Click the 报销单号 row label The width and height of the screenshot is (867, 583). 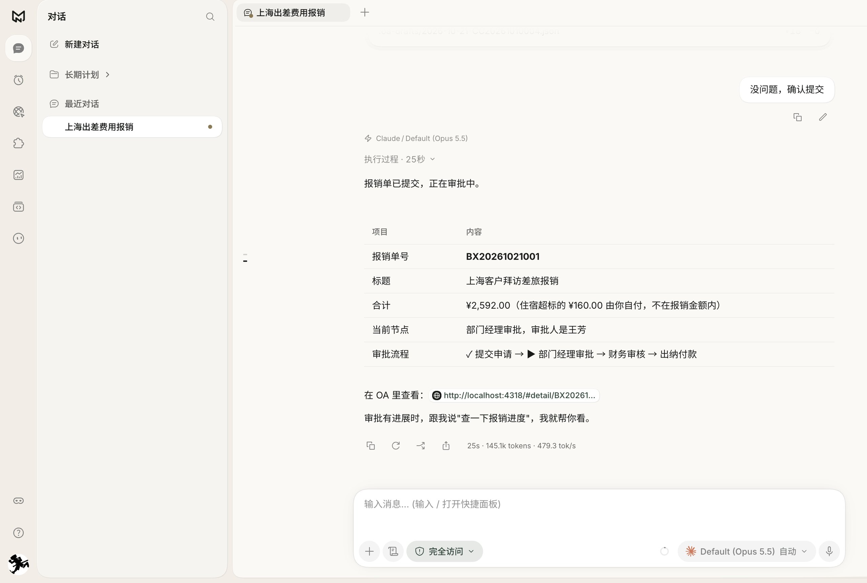coord(390,256)
